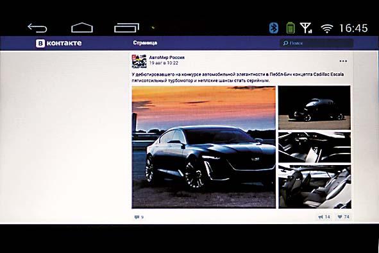
Task: Tap the Android back arrow icon
Action: pyautogui.click(x=37, y=28)
